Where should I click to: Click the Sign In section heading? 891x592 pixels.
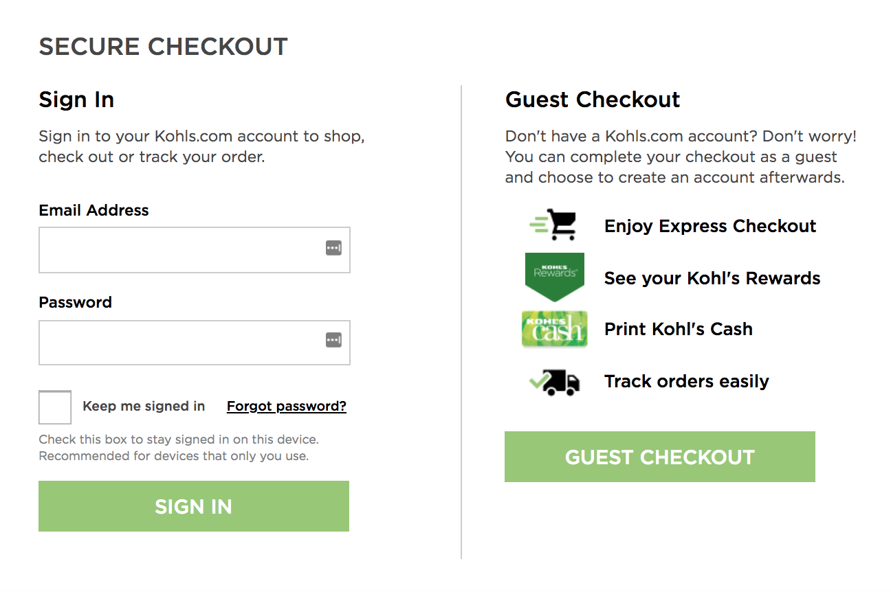76,100
